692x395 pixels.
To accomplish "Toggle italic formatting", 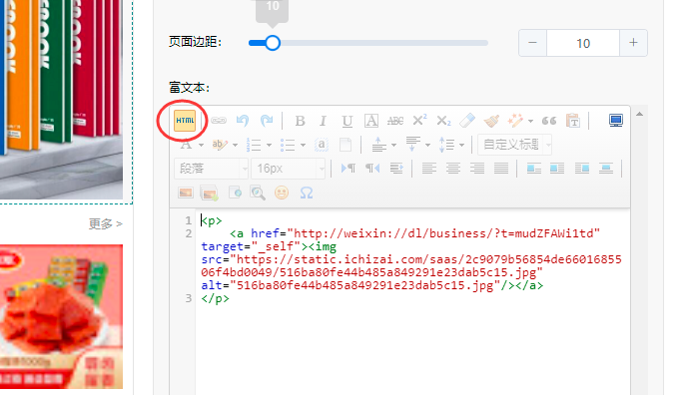I will tap(324, 121).
